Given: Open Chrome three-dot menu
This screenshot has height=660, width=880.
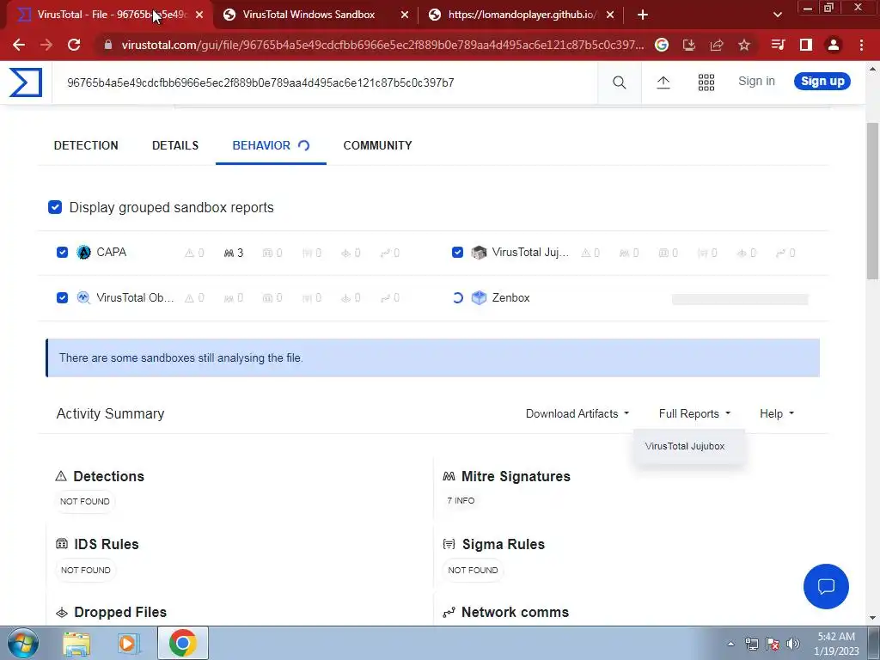Looking at the screenshot, I should (x=861, y=45).
